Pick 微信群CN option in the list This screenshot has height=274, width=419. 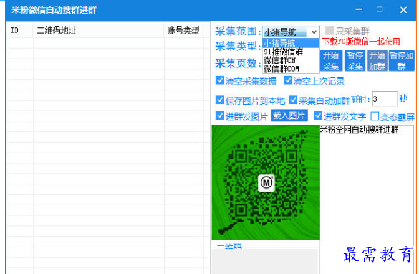[x=291, y=60]
